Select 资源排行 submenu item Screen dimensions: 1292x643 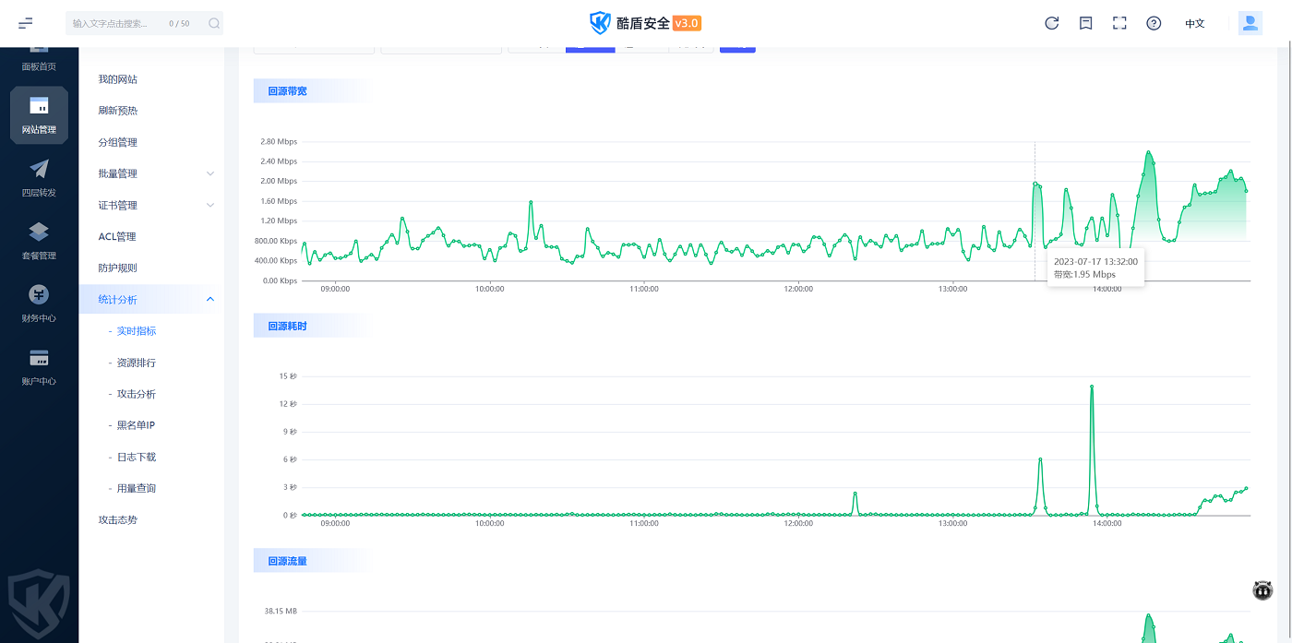coord(137,363)
